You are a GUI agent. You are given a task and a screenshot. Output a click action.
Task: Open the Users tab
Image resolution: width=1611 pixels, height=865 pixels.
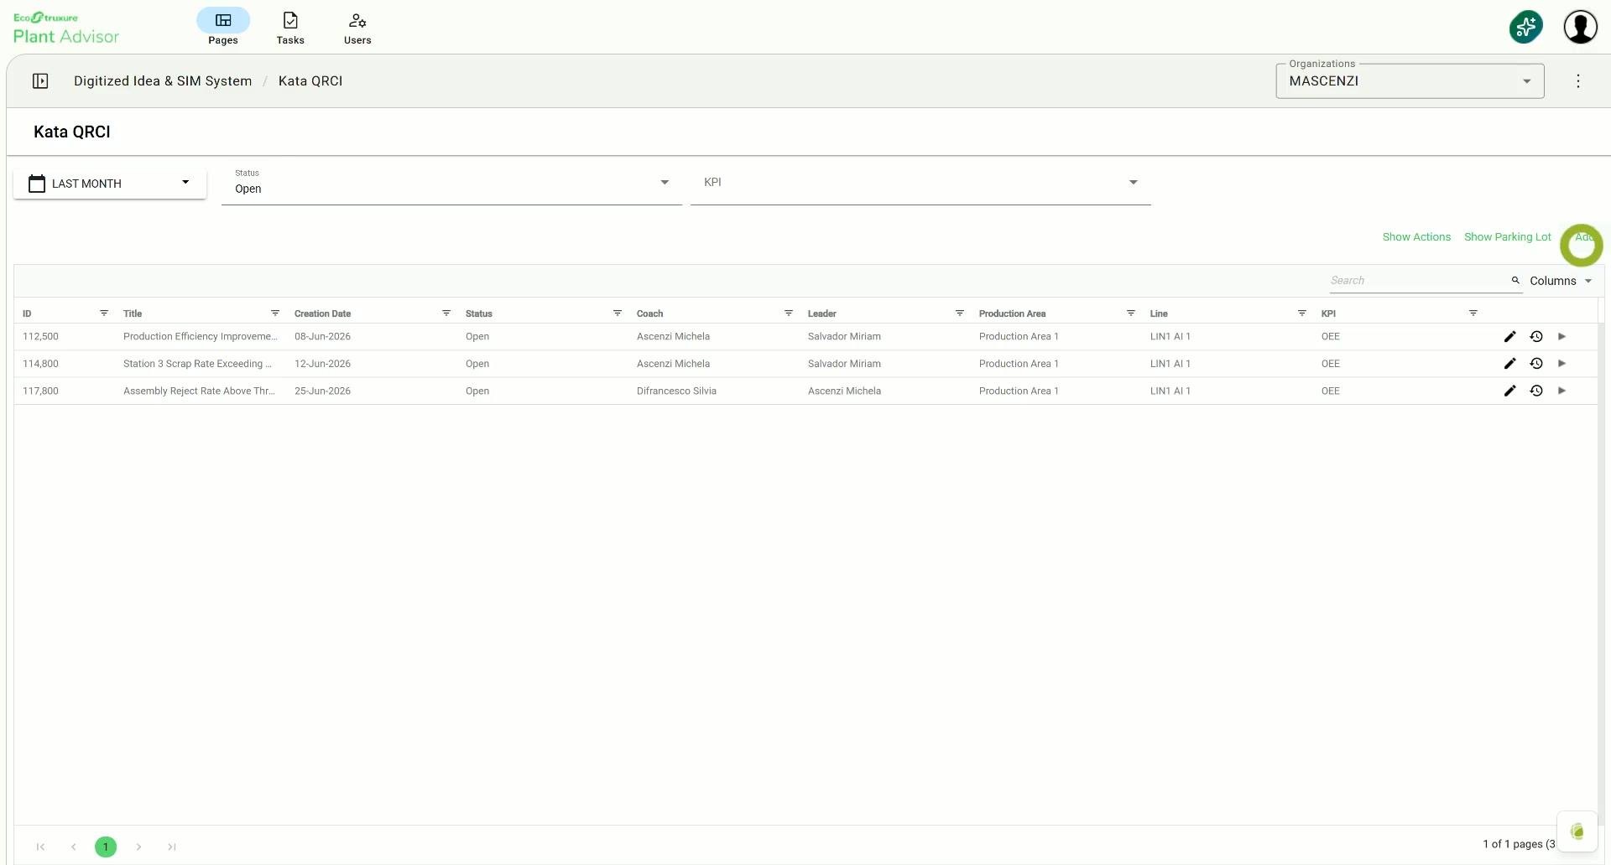click(357, 27)
